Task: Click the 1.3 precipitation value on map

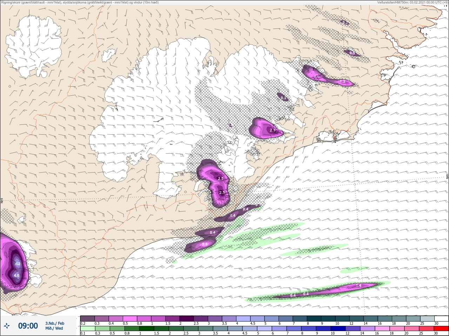Action: 343,82
